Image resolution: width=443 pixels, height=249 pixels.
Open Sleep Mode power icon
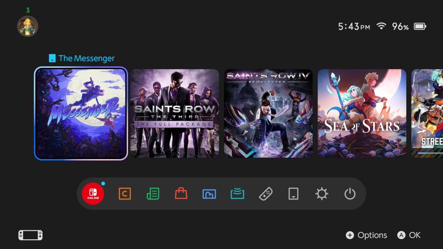(x=350, y=194)
